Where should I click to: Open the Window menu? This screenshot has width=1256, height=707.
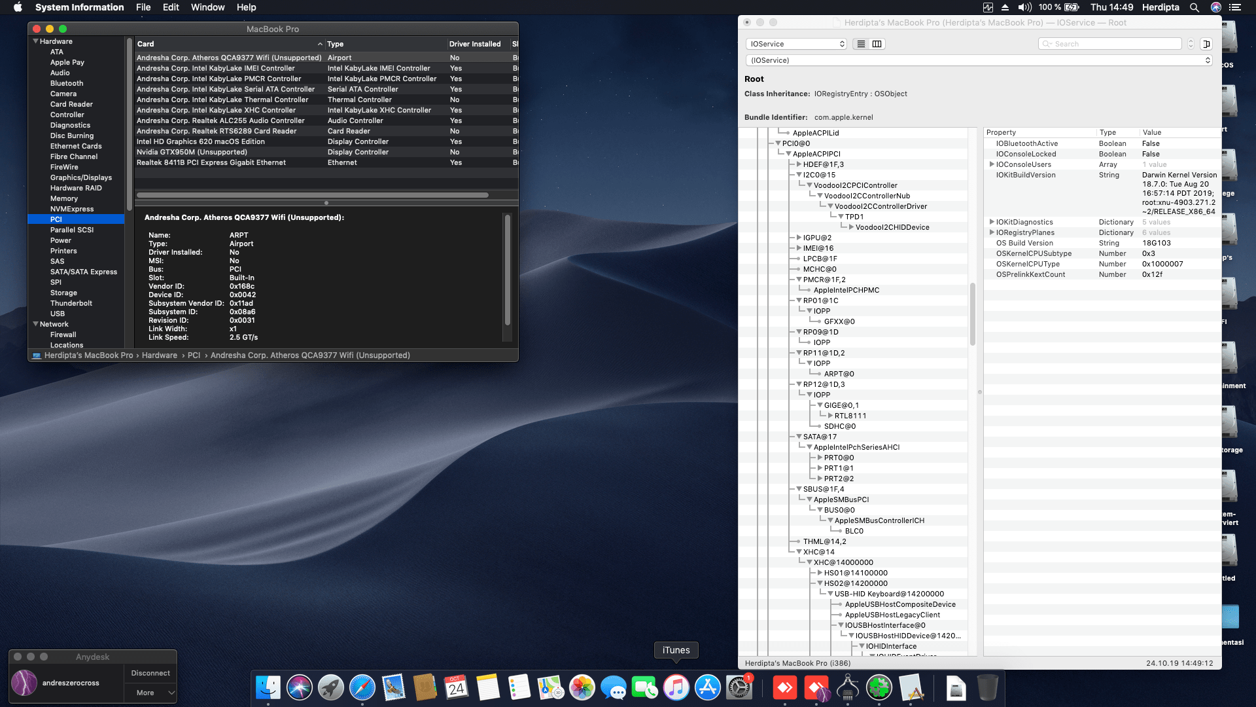click(x=207, y=7)
